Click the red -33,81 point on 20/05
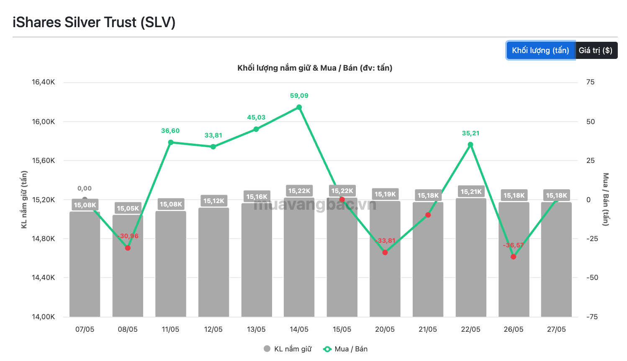The image size is (627, 361). coord(385,252)
